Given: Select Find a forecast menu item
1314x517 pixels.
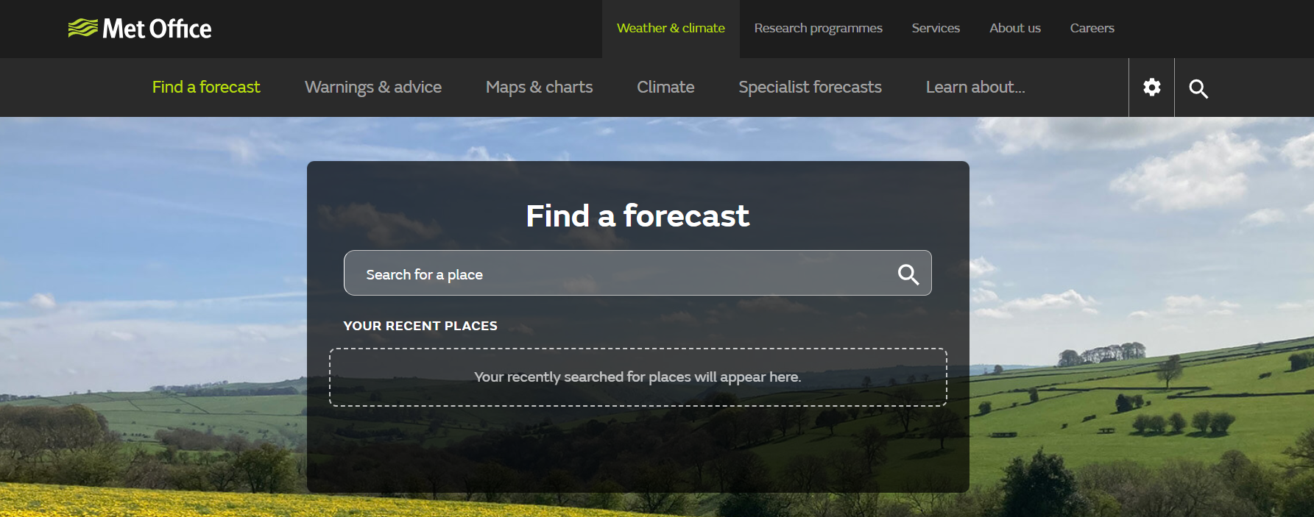Looking at the screenshot, I should click(x=206, y=87).
